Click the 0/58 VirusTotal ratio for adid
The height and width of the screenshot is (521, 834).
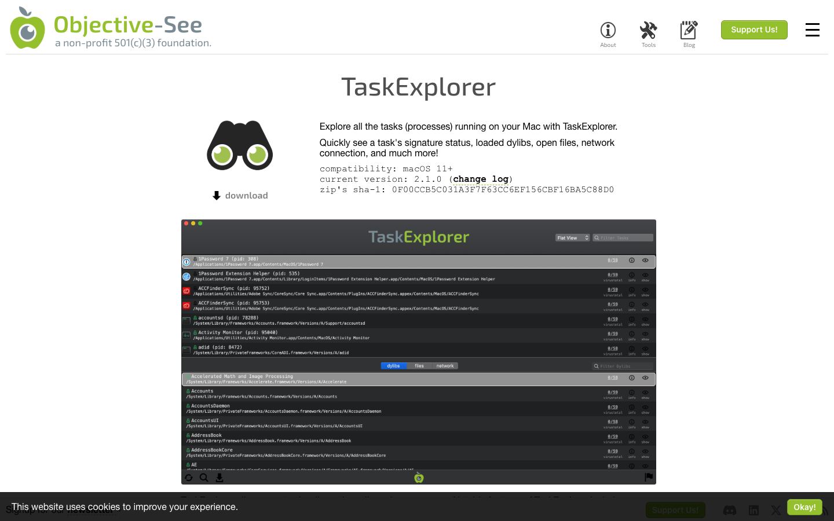[x=613, y=348]
